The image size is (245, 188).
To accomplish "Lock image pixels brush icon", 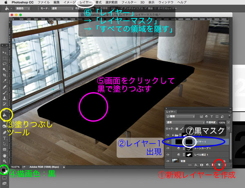I will coord(181,129).
